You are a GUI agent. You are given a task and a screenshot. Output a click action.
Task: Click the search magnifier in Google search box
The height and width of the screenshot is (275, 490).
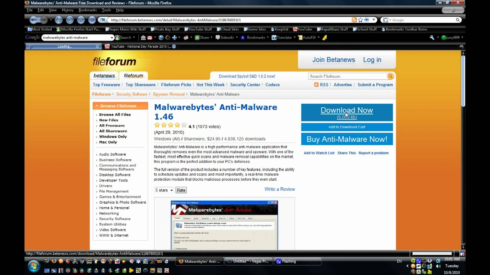tap(458, 20)
